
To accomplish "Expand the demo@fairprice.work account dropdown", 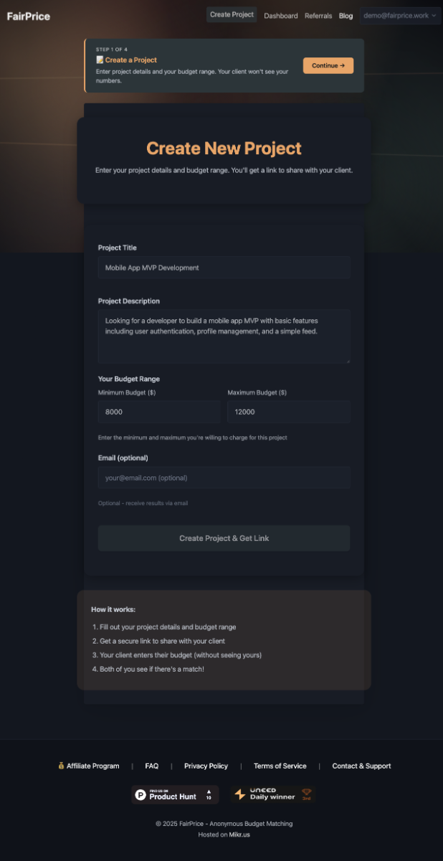I will pyautogui.click(x=400, y=15).
